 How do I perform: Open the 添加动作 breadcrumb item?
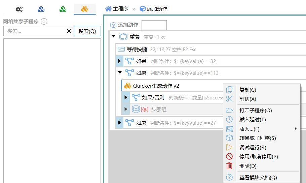point(157,9)
